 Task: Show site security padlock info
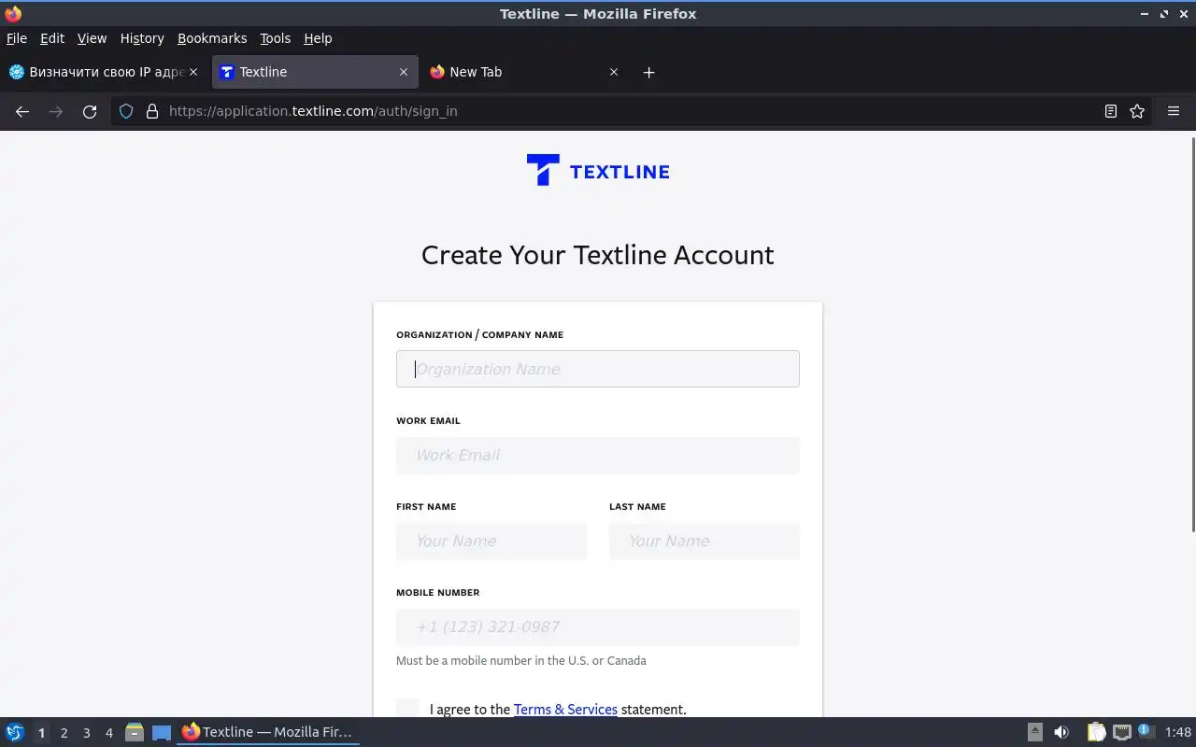(152, 111)
